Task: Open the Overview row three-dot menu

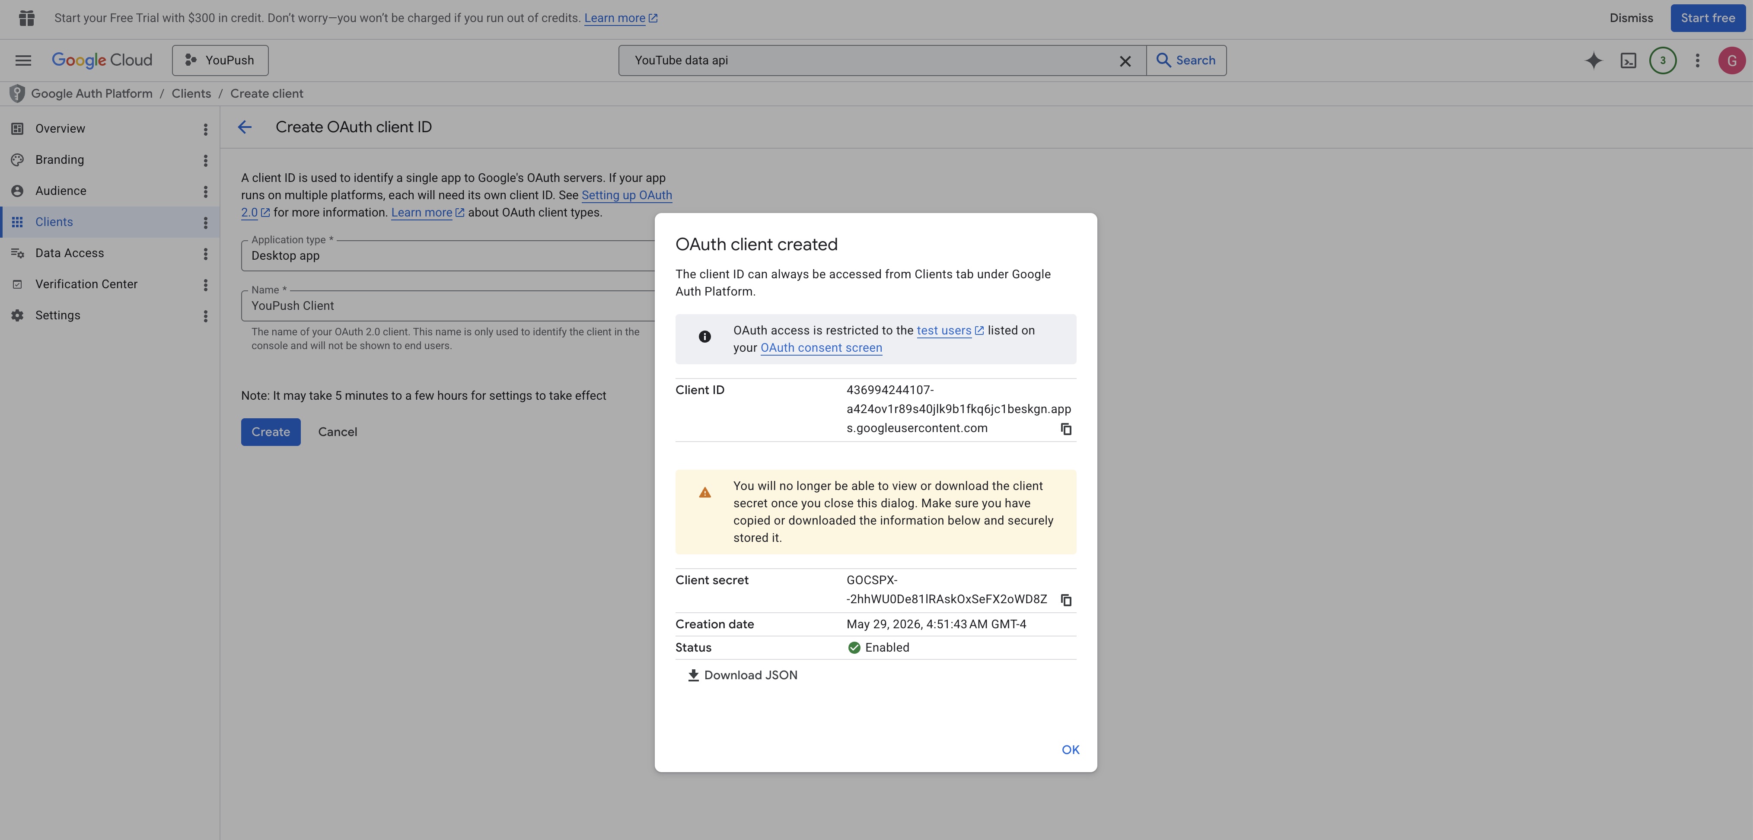Action: pos(205,129)
